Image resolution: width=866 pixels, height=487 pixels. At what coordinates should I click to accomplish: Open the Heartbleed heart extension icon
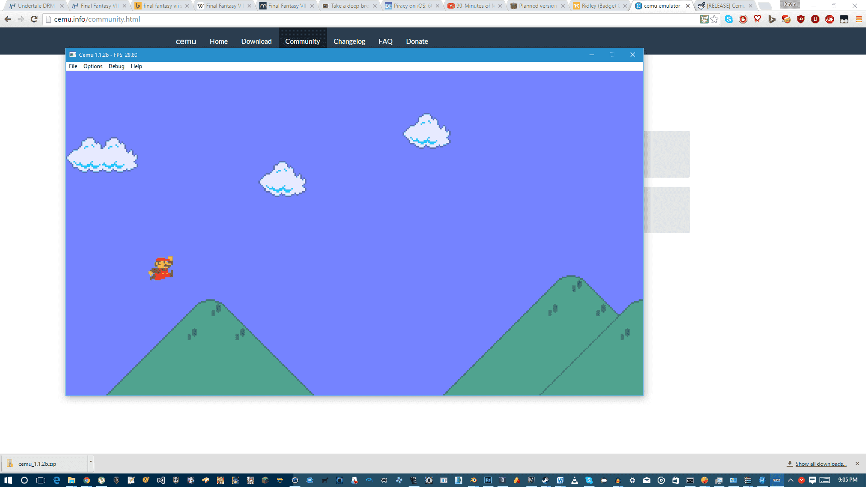(x=758, y=19)
